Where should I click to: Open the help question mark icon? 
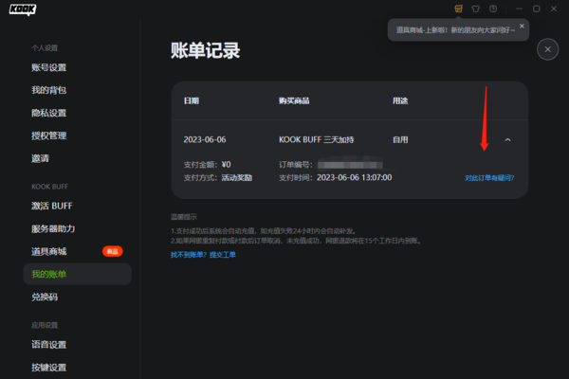tap(493, 9)
